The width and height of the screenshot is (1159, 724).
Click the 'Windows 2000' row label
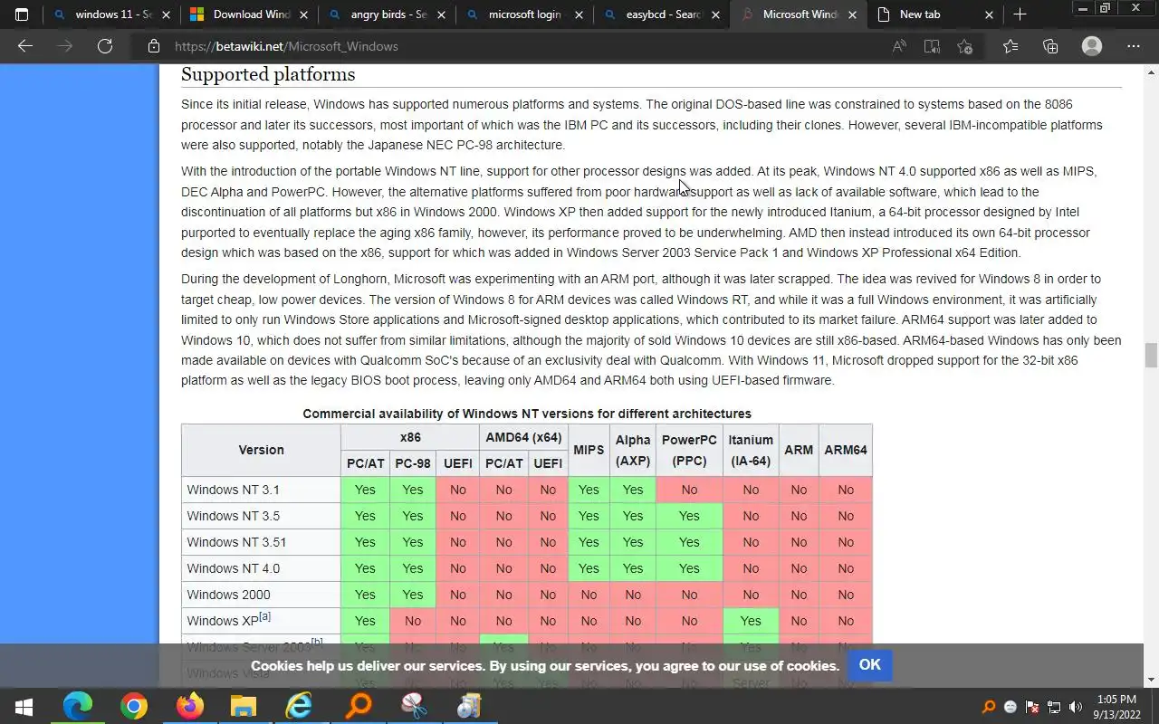click(x=228, y=595)
